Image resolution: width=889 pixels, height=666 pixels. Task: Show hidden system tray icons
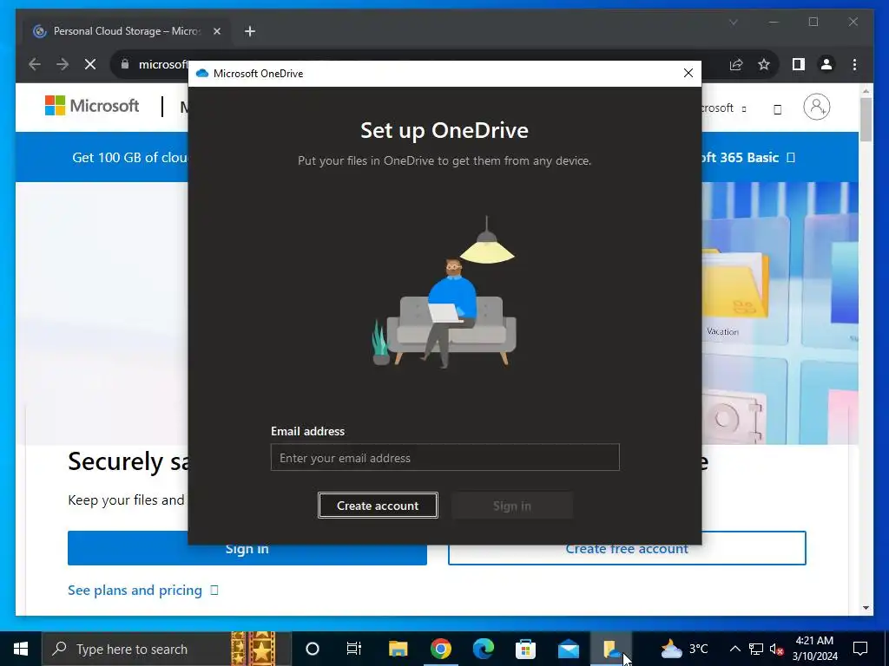(734, 649)
